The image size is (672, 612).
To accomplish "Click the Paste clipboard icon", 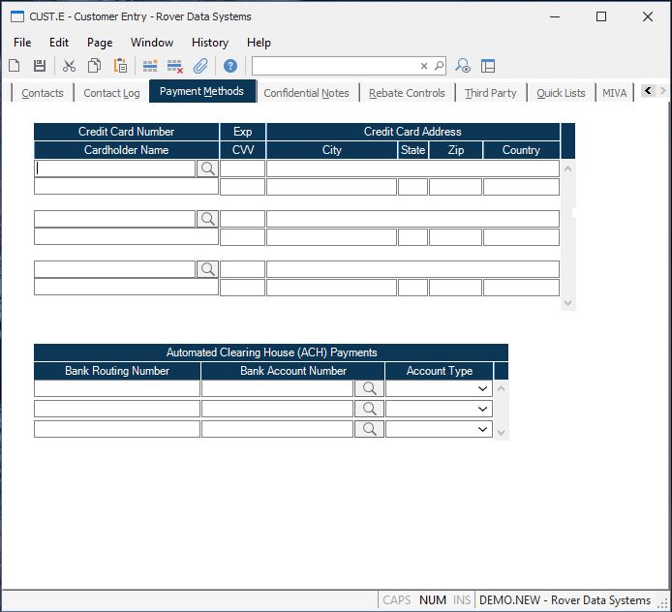I will (120, 66).
